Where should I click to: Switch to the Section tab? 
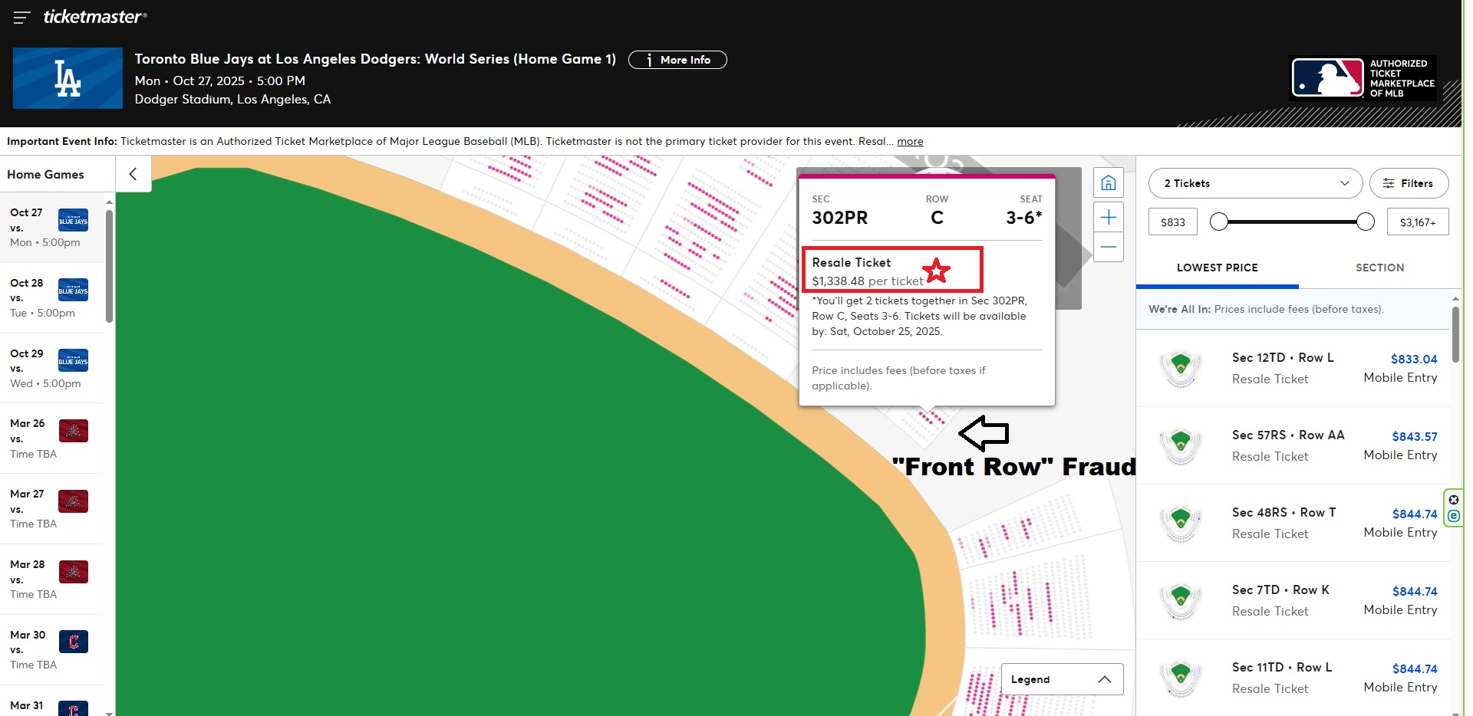click(x=1379, y=268)
